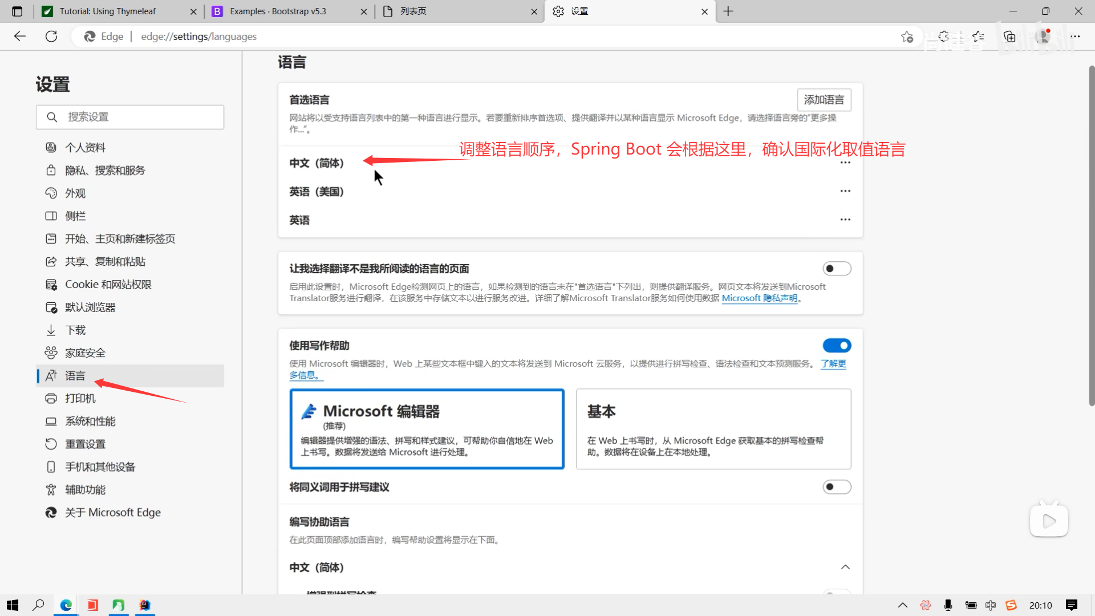The width and height of the screenshot is (1095, 616).
Task: Enable offer to translate pages toggle
Action: click(837, 269)
